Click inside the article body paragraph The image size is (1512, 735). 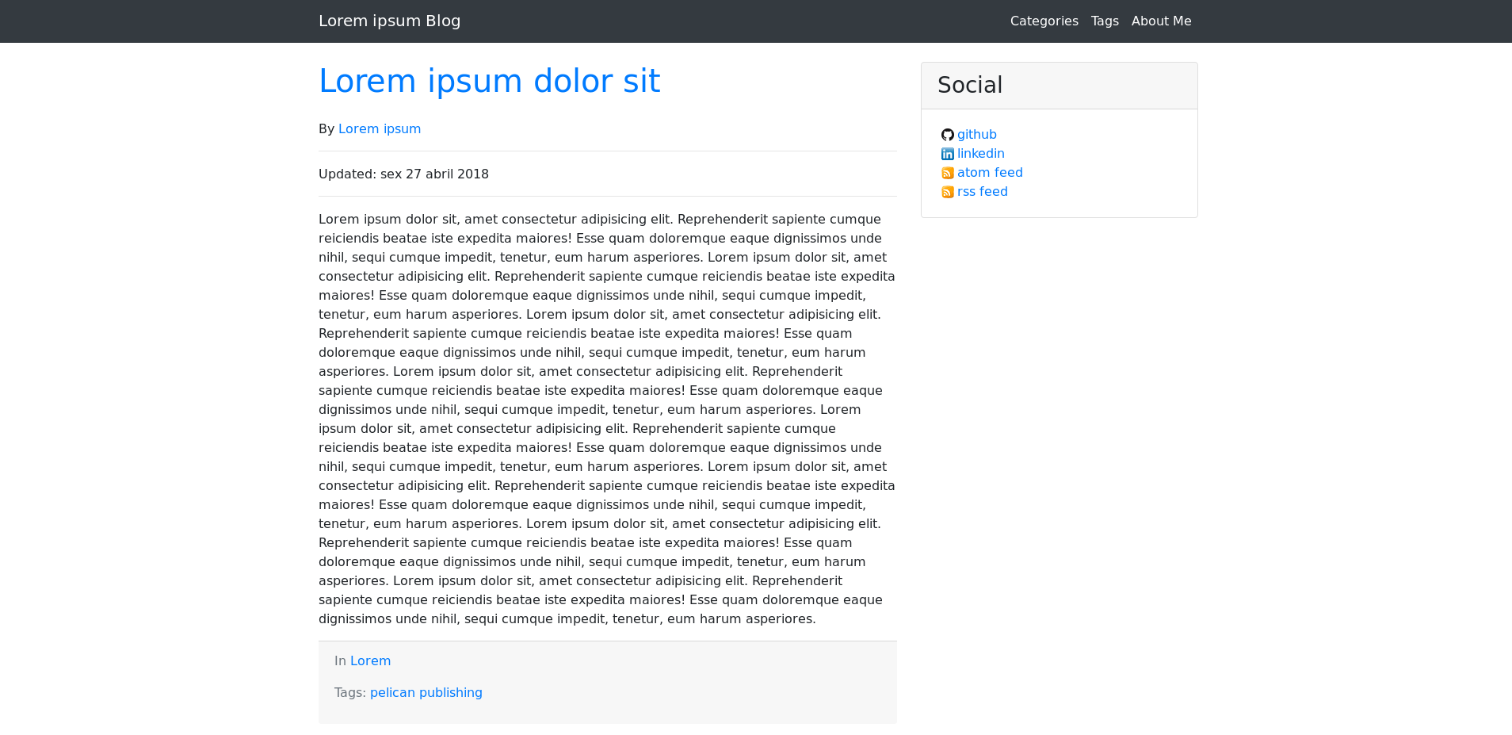coord(607,419)
